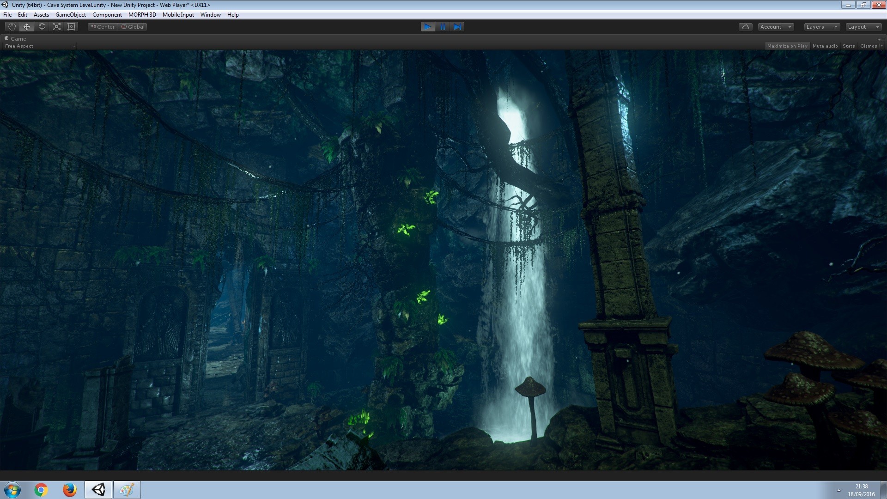Switch to Unity in the taskbar
Screen dimensions: 887x499
(98, 490)
